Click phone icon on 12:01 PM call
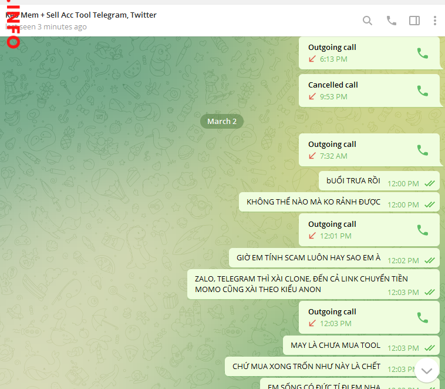 point(422,230)
